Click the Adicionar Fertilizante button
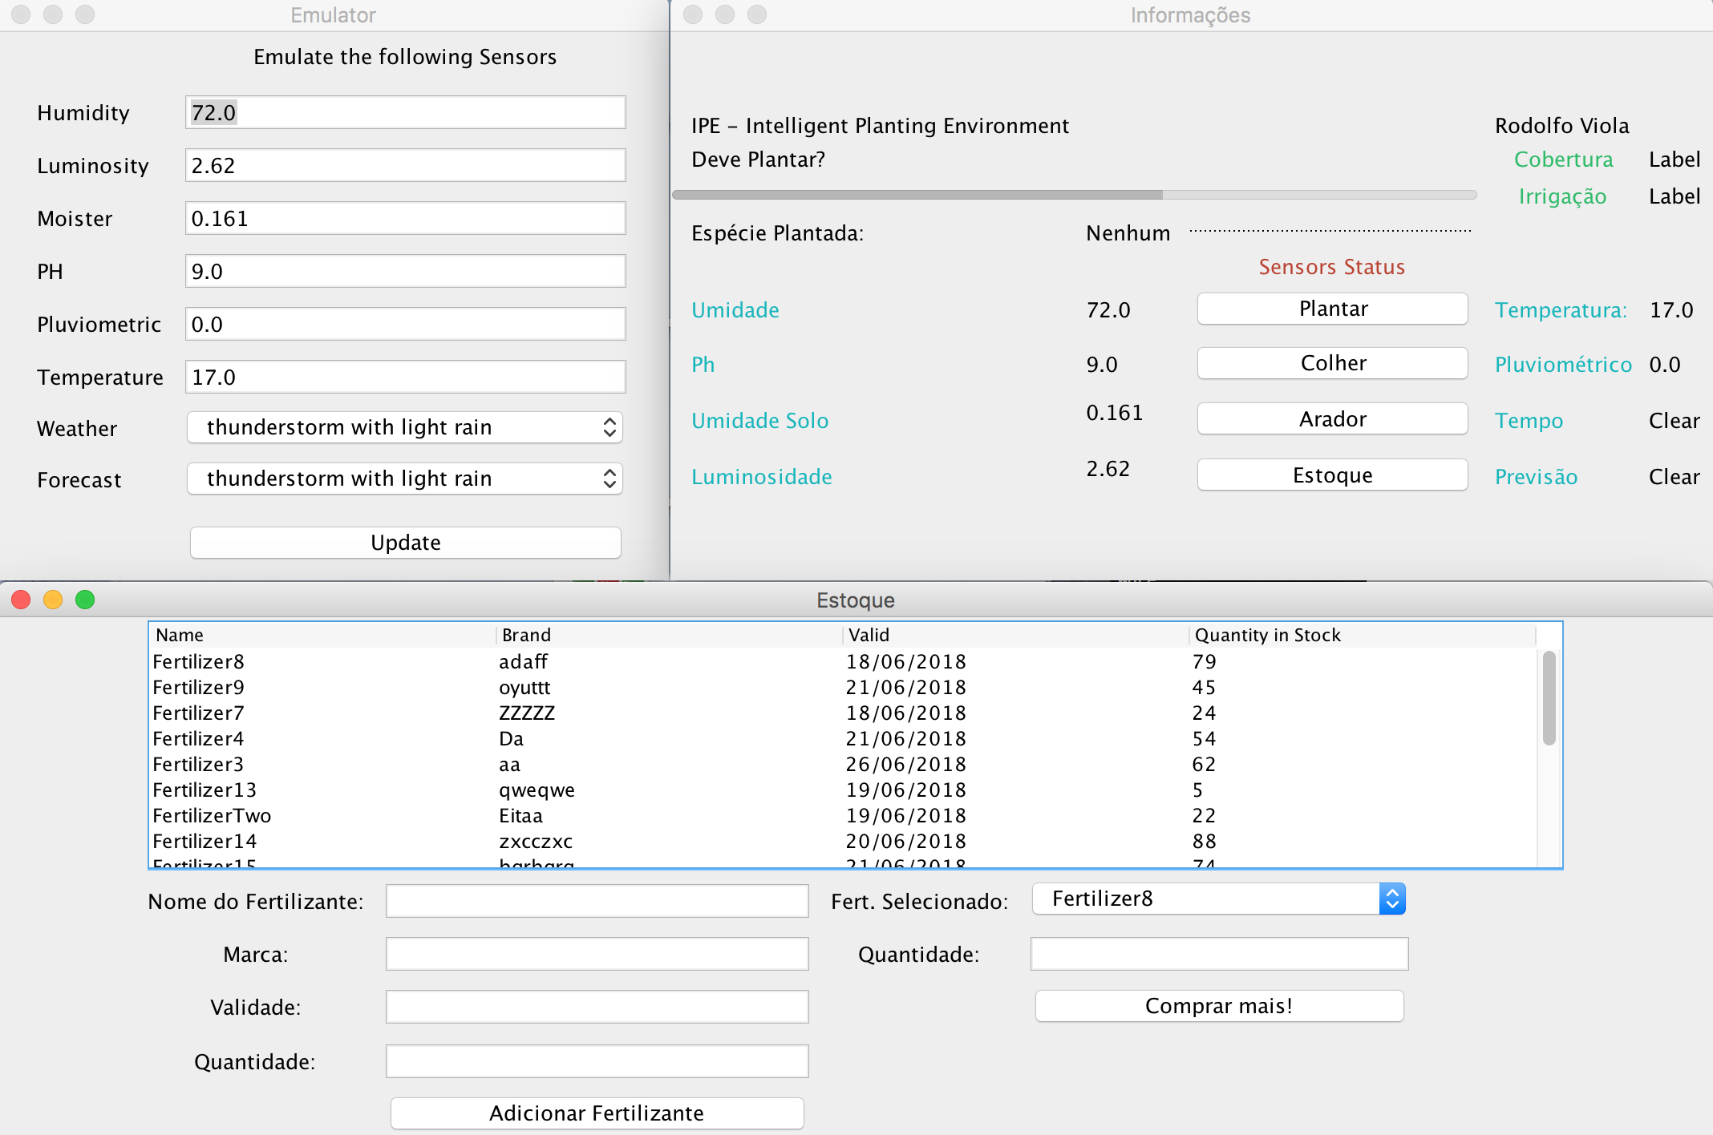Image resolution: width=1713 pixels, height=1135 pixels. [597, 1113]
